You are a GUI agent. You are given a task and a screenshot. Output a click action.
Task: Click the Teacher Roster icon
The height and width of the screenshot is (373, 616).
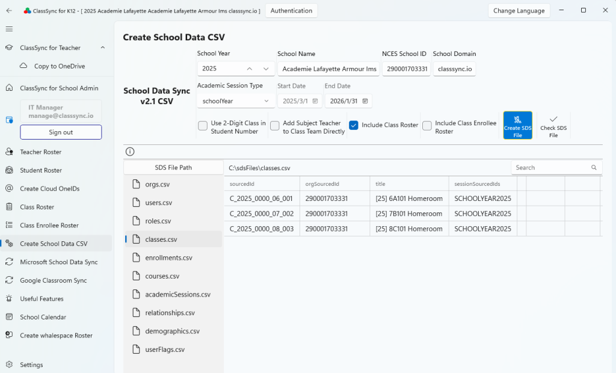pos(9,152)
